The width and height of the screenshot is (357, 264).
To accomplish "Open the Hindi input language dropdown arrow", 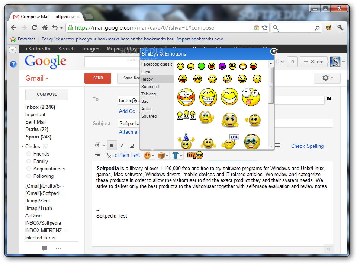I will tap(104, 146).
